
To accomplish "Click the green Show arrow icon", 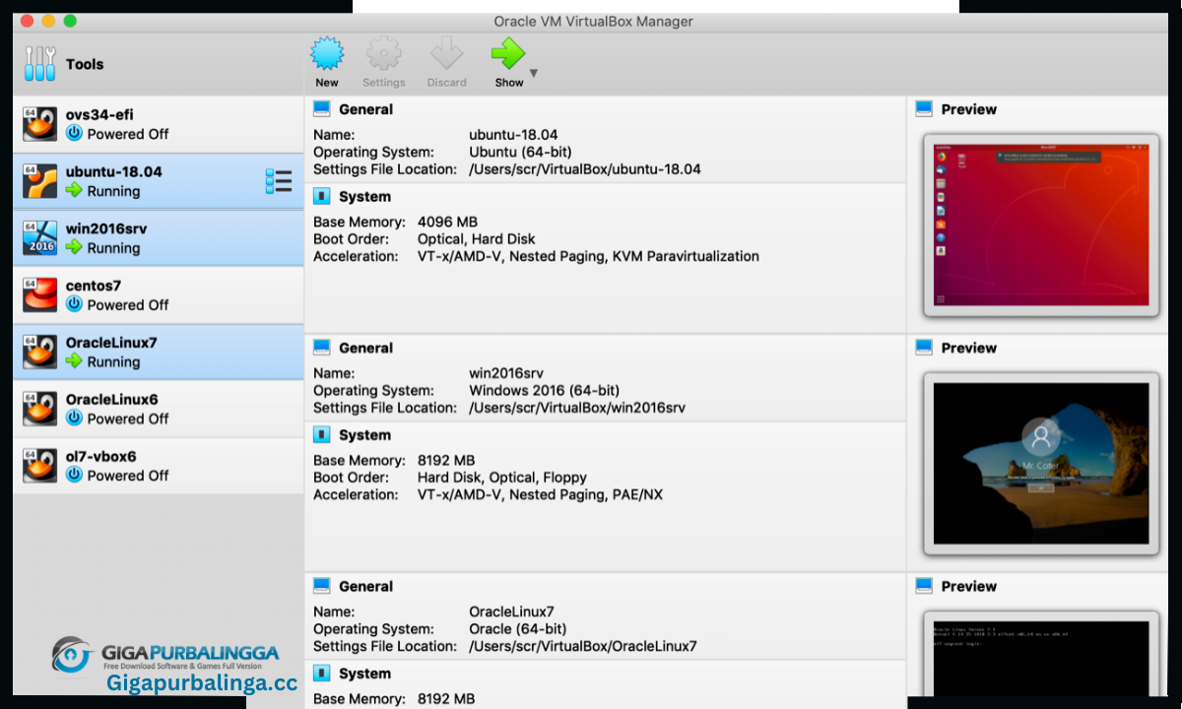I will [508, 53].
